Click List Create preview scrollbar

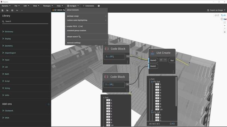176,92
